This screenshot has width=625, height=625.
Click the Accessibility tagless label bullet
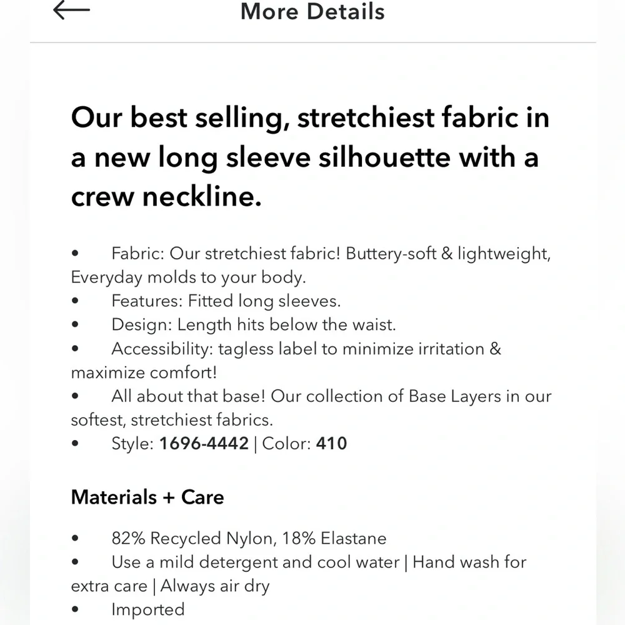[x=286, y=361]
